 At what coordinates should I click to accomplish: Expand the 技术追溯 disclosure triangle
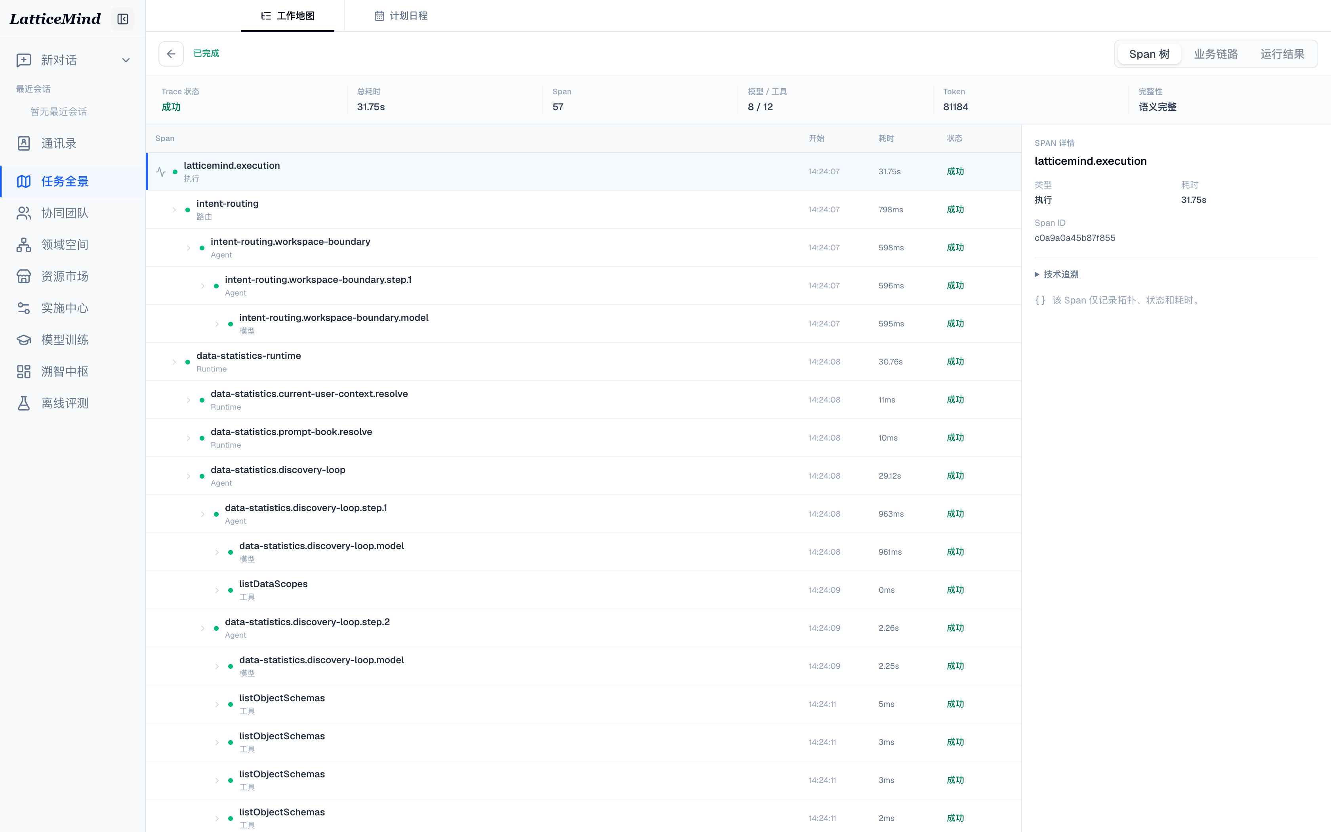tap(1037, 274)
